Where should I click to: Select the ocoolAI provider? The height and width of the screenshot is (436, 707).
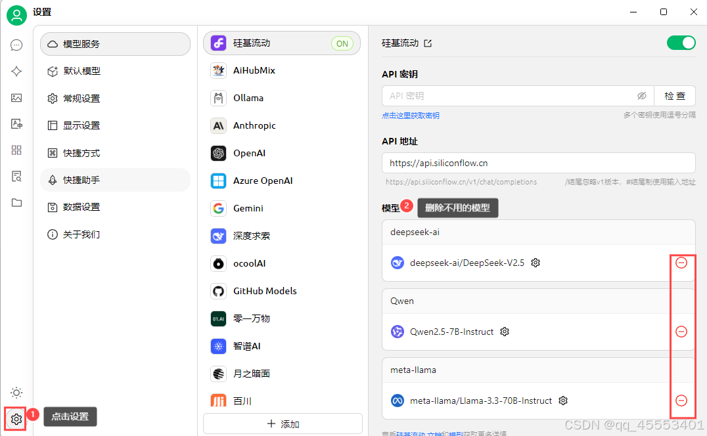[282, 263]
